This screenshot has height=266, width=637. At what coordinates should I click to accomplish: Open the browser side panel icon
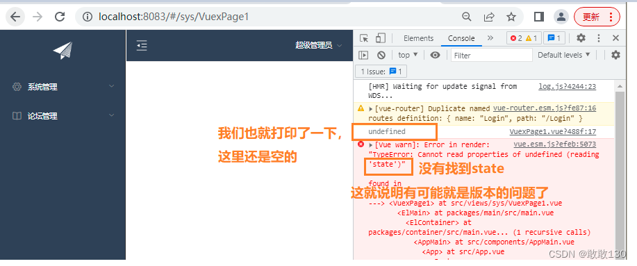[x=539, y=17]
